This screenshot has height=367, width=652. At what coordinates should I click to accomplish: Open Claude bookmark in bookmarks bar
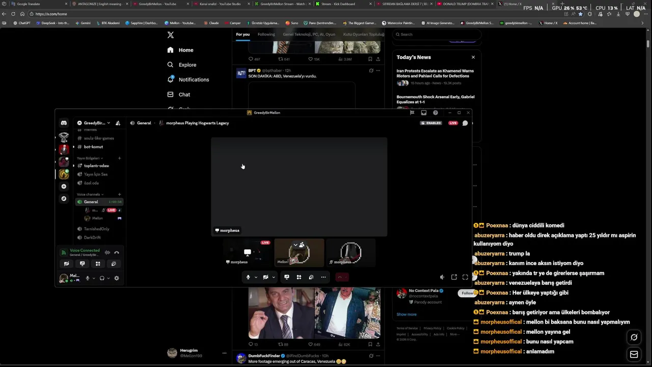[211, 23]
